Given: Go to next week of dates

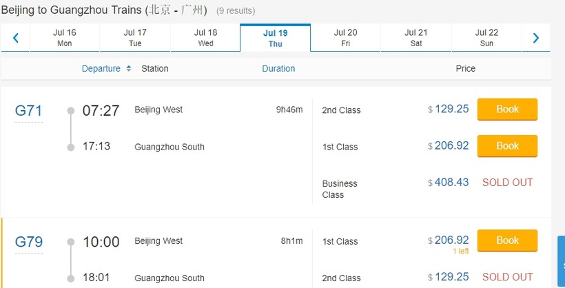Looking at the screenshot, I should click(536, 38).
